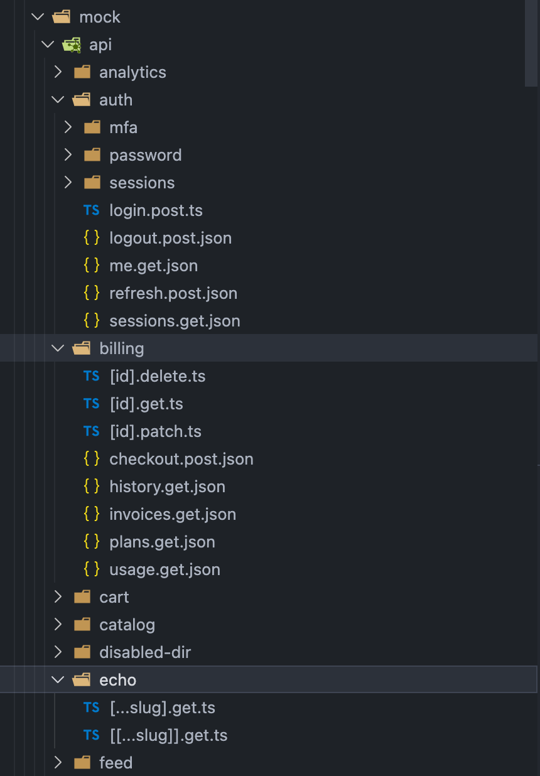This screenshot has width=540, height=776.
Task: Expand the mfa folder
Action: point(68,127)
